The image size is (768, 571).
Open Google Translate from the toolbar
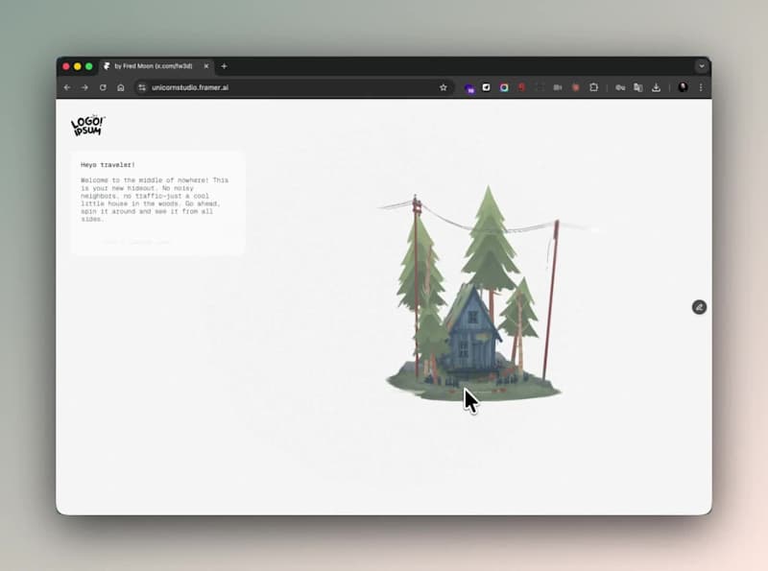click(638, 87)
